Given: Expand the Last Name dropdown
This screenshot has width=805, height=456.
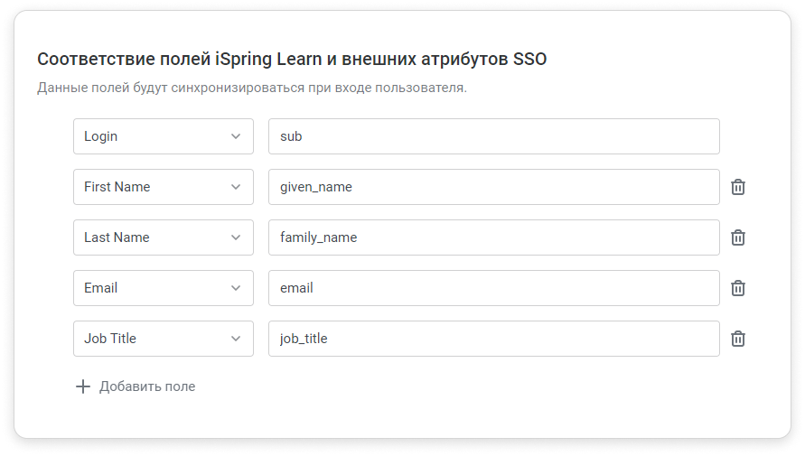Looking at the screenshot, I should [x=164, y=237].
